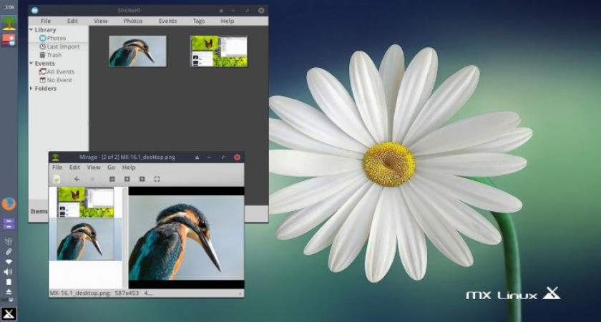Screen dimensions: 601x322
Task: Go to previous image with back arrow
Action: 77,179
